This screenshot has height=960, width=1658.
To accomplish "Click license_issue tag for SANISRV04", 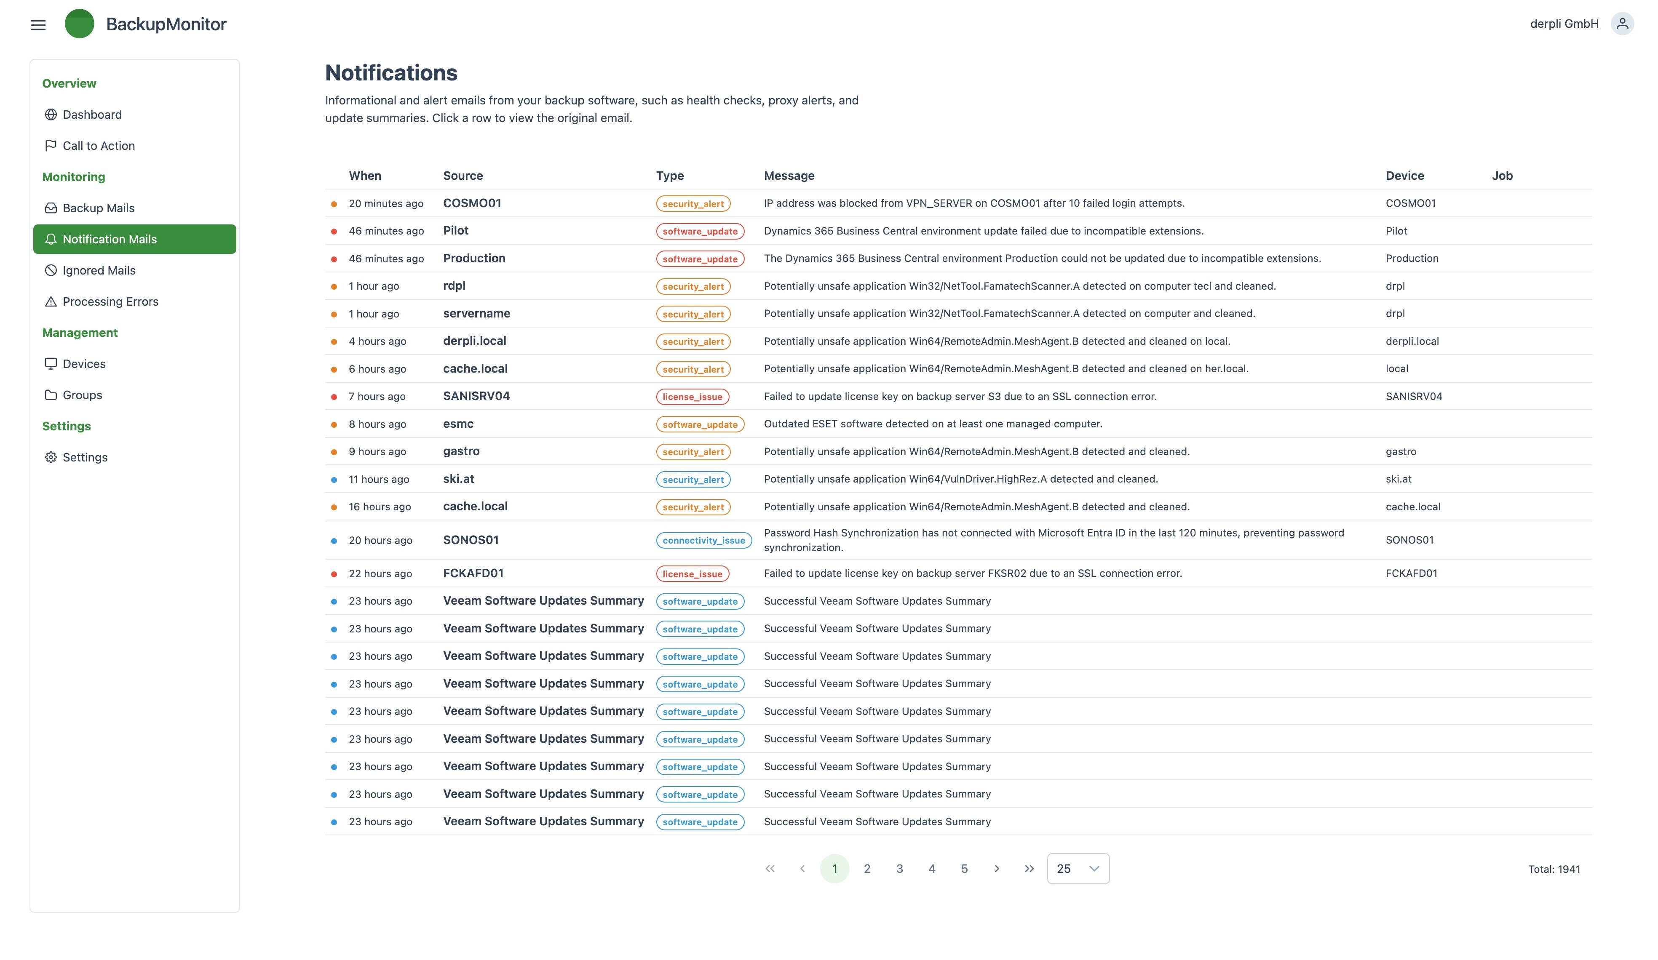I will [692, 397].
